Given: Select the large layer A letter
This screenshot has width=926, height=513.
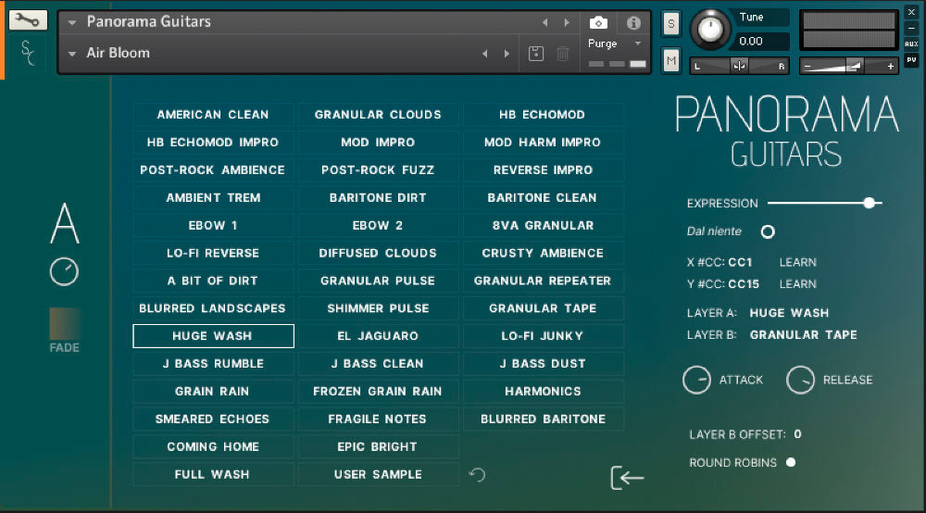Looking at the screenshot, I should tap(65, 223).
